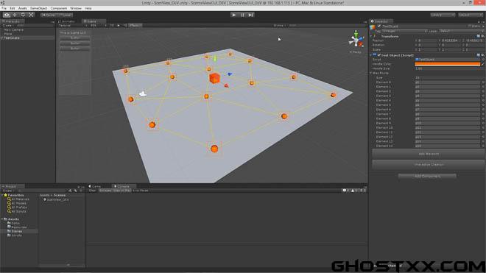This screenshot has width=486, height=273.
Task: Open the GameObject menu
Action: (x=38, y=8)
